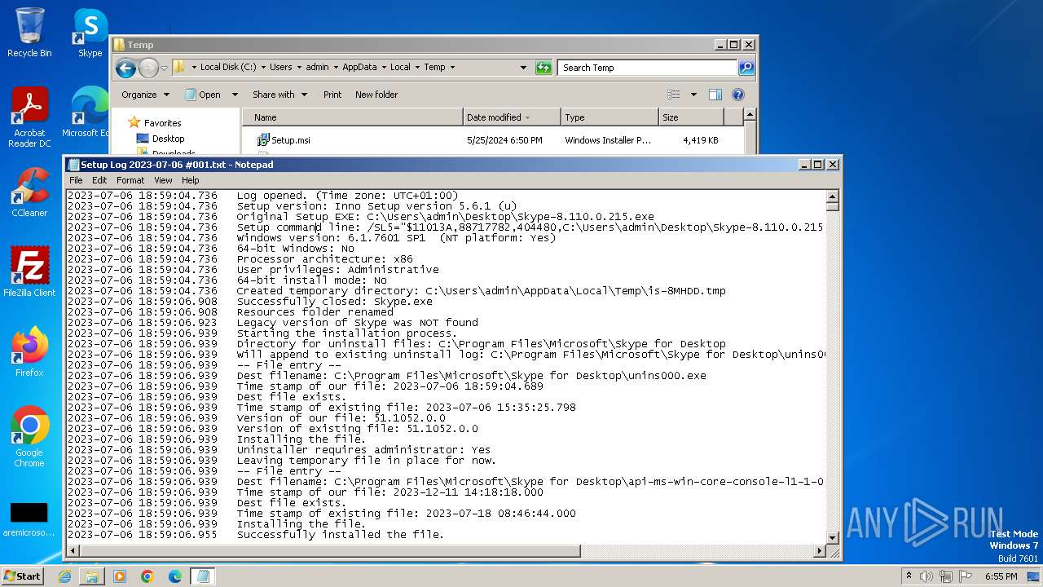Click the 6:55 PM taskbar clock
The height and width of the screenshot is (587, 1043).
point(1001,576)
